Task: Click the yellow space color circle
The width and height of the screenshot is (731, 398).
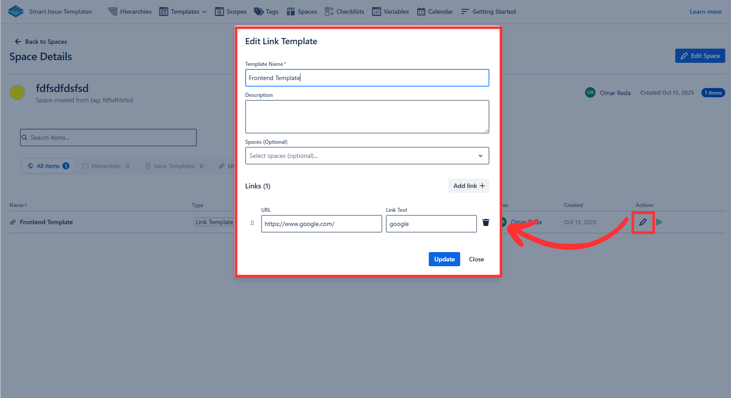Action: tap(17, 92)
